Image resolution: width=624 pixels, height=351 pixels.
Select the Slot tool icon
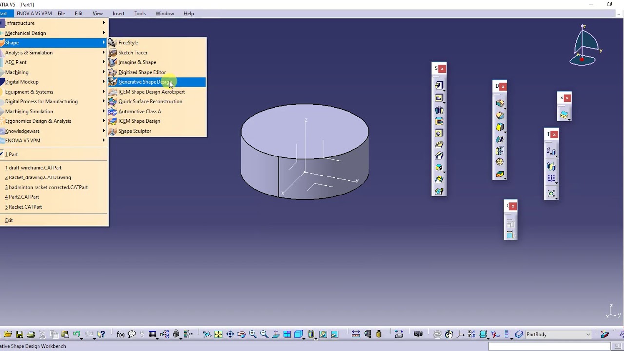pos(439,156)
